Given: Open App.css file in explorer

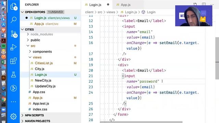Looking at the screenshot, I should [x=39, y=92].
